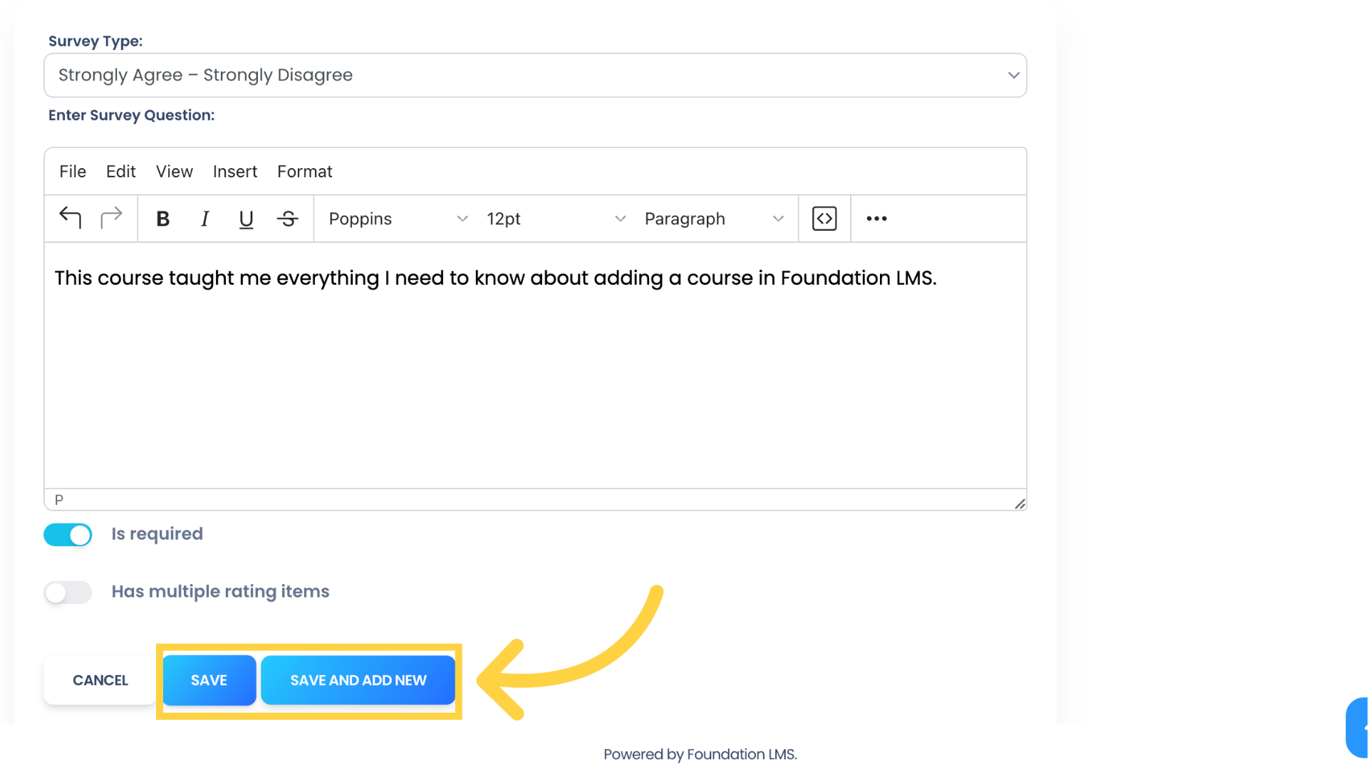Expand the Survey Type dropdown

[x=1014, y=75]
